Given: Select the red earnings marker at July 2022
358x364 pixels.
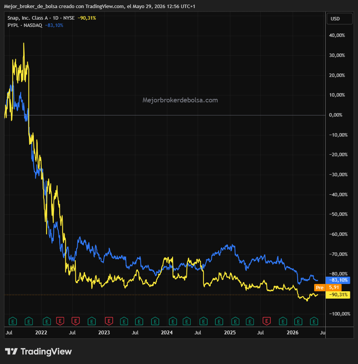Looking at the screenshot, I should tap(76, 321).
